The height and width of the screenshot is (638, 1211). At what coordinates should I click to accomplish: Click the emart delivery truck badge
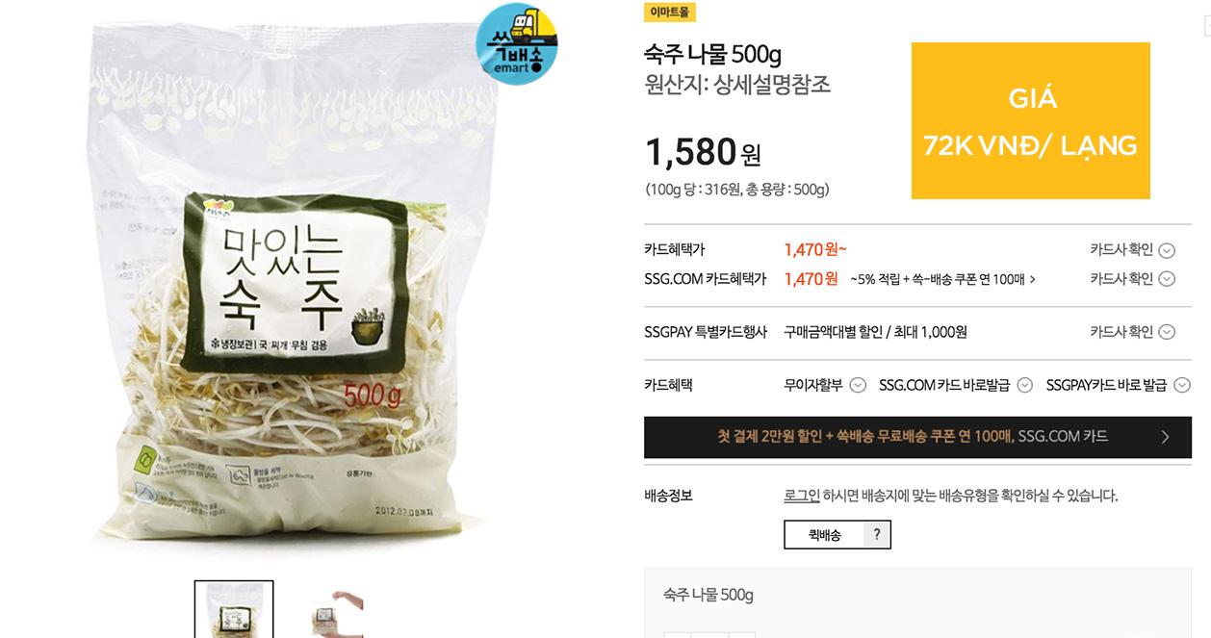[x=517, y=43]
